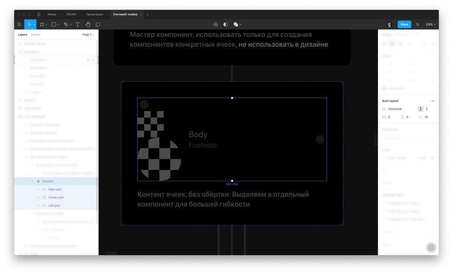Screen dimensions: 453x274
Task: Click the blue Share button
Action: 404,25
